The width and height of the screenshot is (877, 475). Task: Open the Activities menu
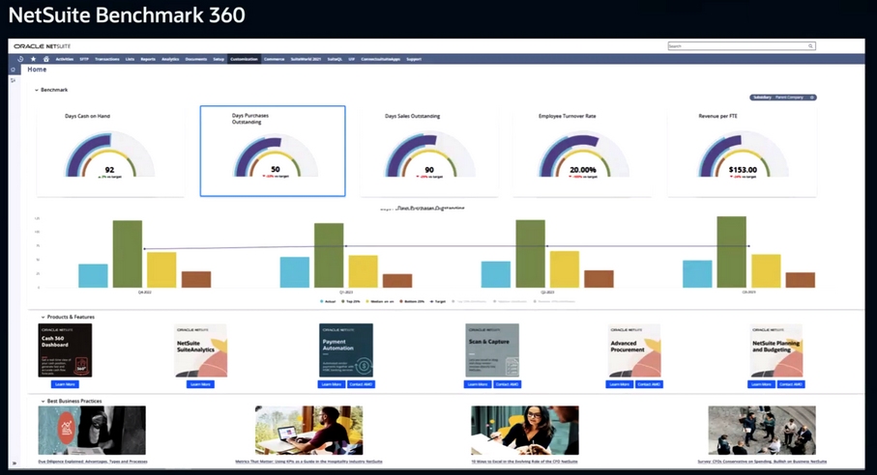click(65, 59)
